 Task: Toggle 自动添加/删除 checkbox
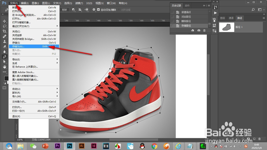coord(99,10)
